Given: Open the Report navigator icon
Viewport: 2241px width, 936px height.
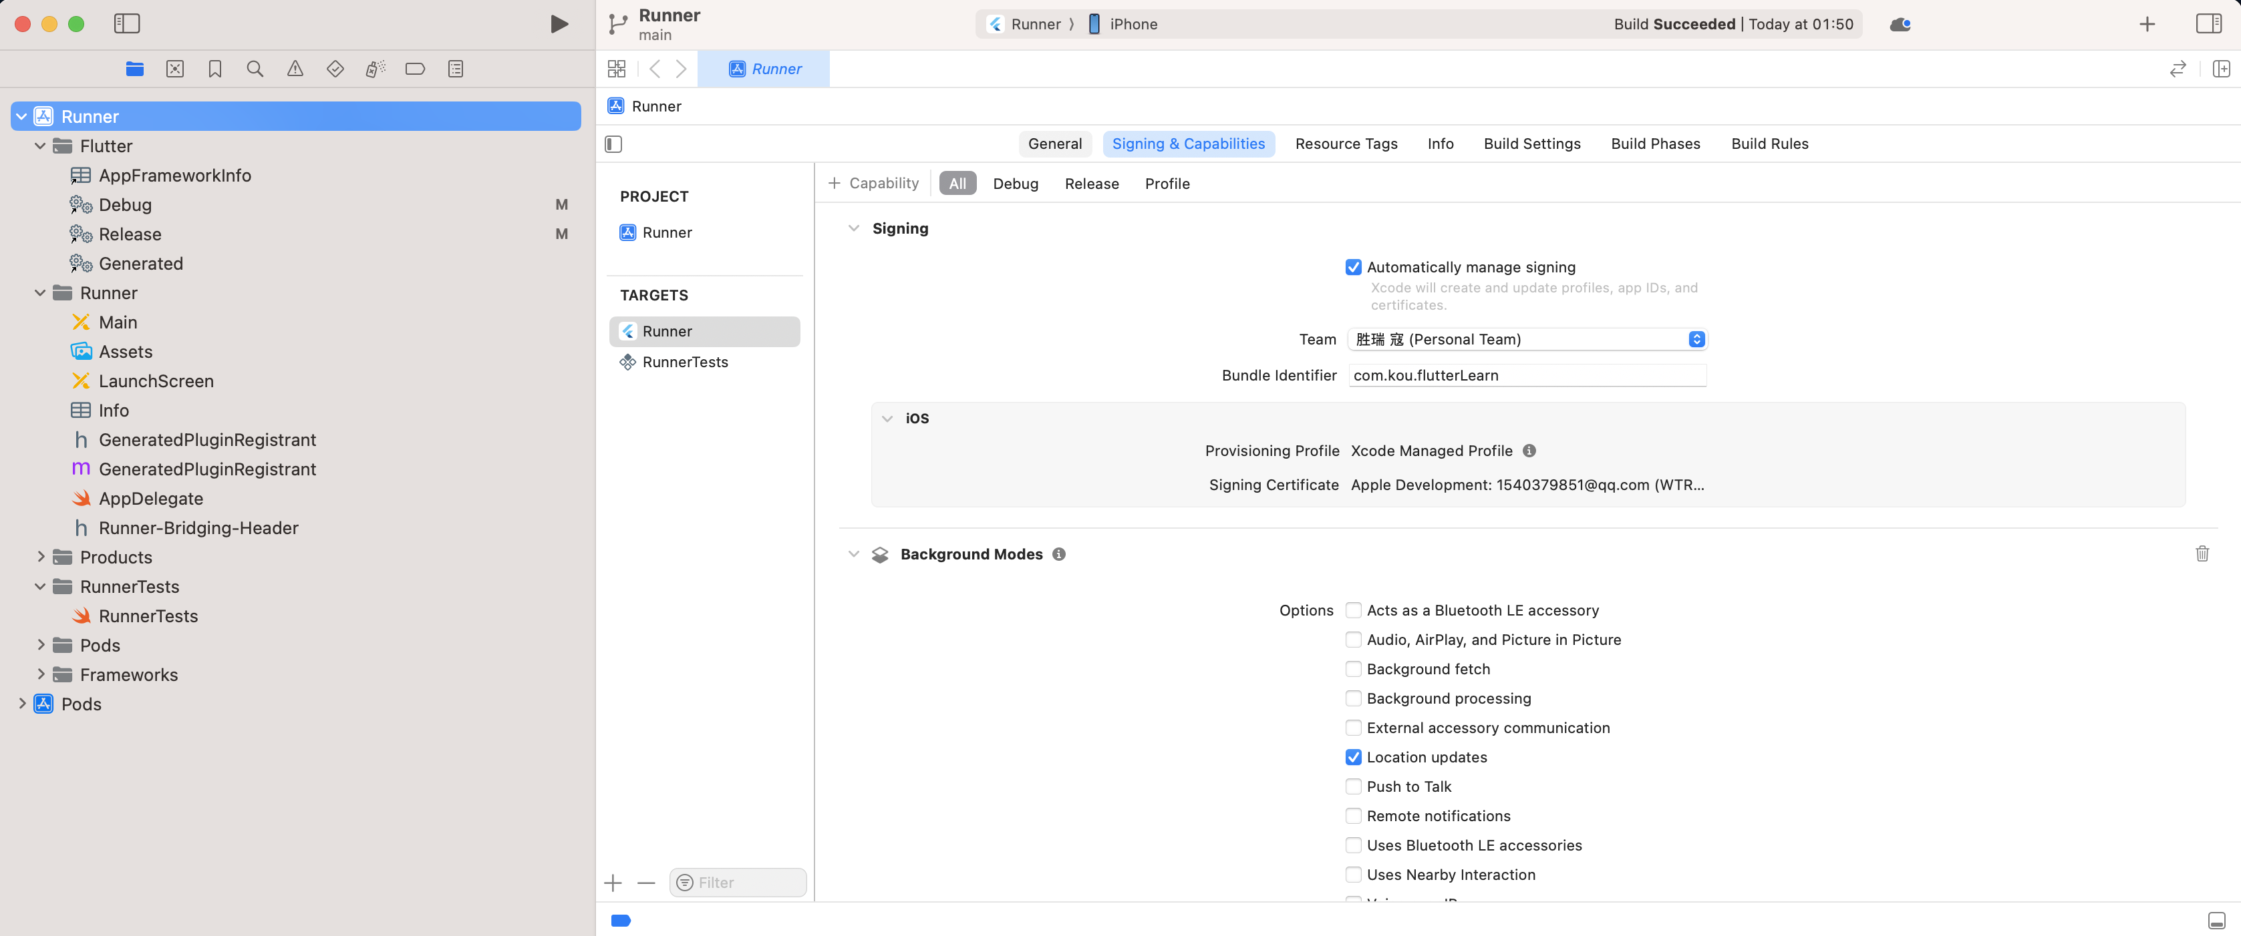Looking at the screenshot, I should 455,69.
